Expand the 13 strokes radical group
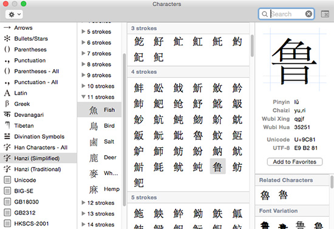 (x=83, y=214)
